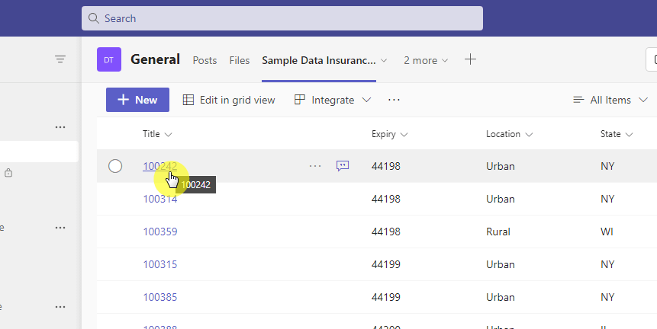
Task: Open the comment icon on row 100242
Action: [x=343, y=166]
